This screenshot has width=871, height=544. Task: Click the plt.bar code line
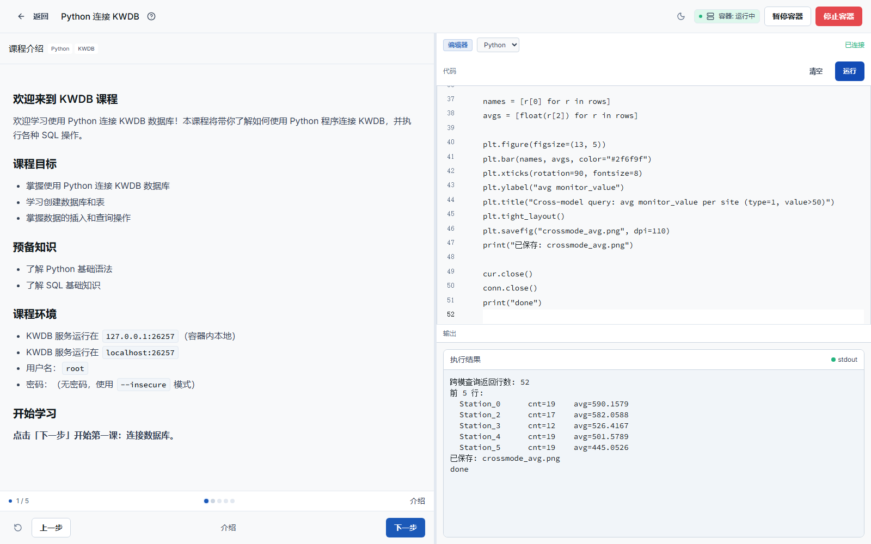pos(567,159)
